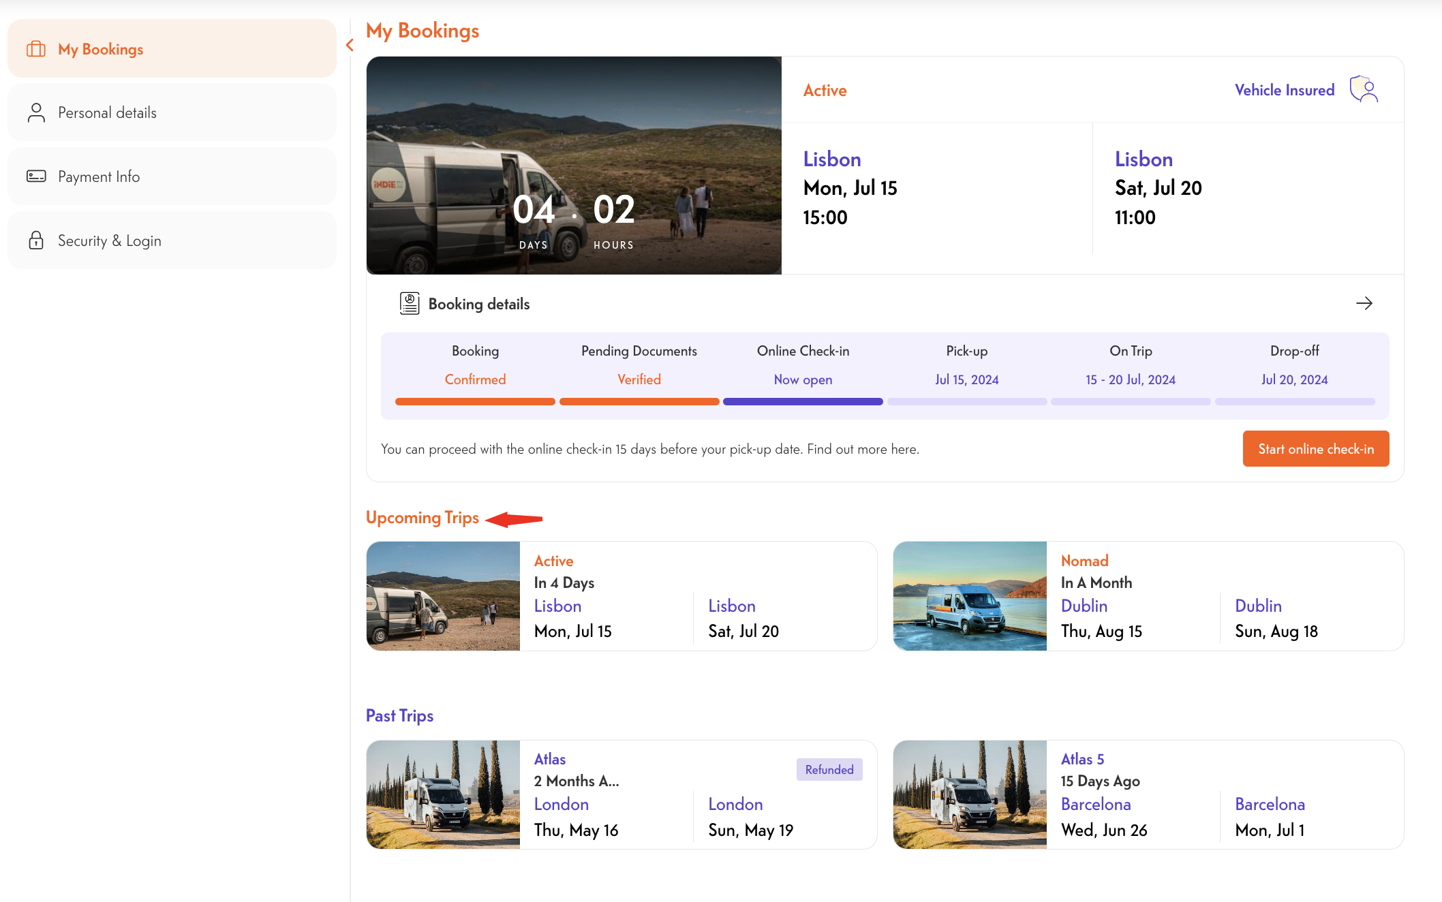
Task: Click the Refunded badge on Atlas trip
Action: [829, 770]
